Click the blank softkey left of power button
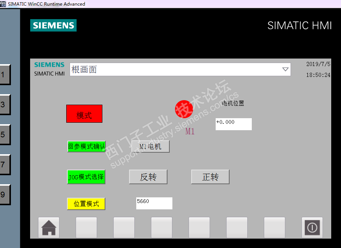The image size is (341, 248). coord(274,227)
